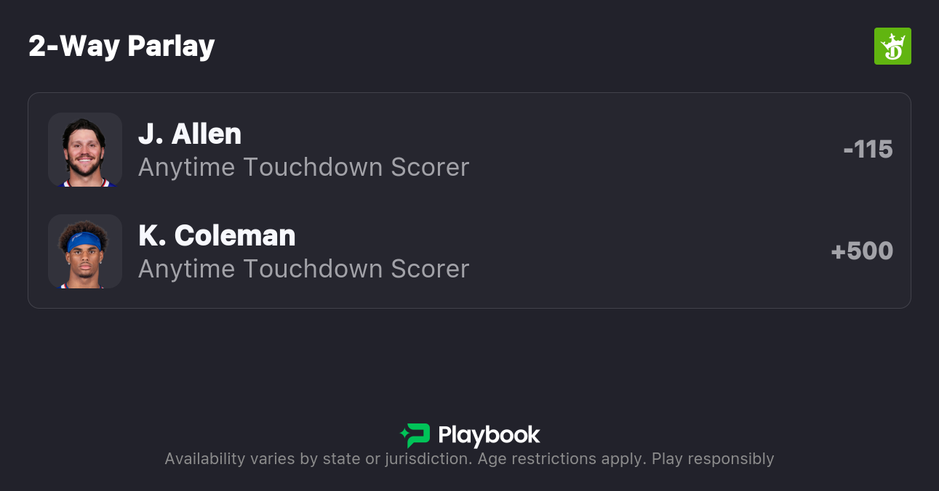The image size is (939, 491).
Task: Click the empty card space between J. Allen and -115
Action: point(655,150)
